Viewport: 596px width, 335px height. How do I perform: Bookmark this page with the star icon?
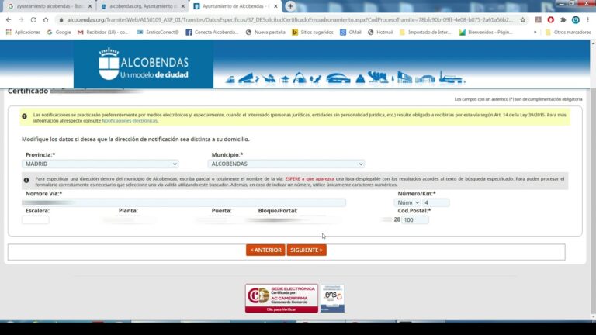(522, 19)
